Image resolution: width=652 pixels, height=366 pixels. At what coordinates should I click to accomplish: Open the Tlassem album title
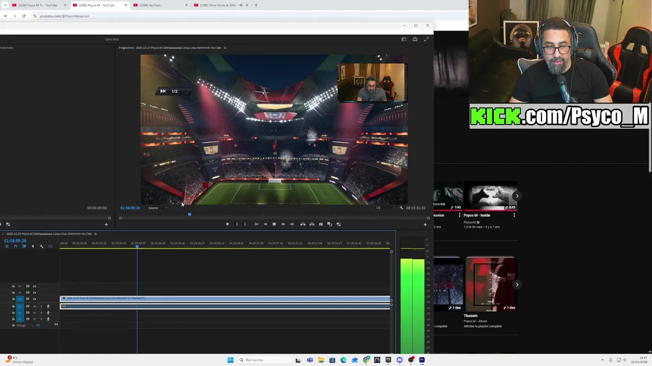click(470, 316)
